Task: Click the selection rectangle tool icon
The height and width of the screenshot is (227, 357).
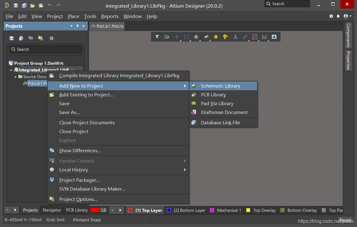Action: (186, 37)
